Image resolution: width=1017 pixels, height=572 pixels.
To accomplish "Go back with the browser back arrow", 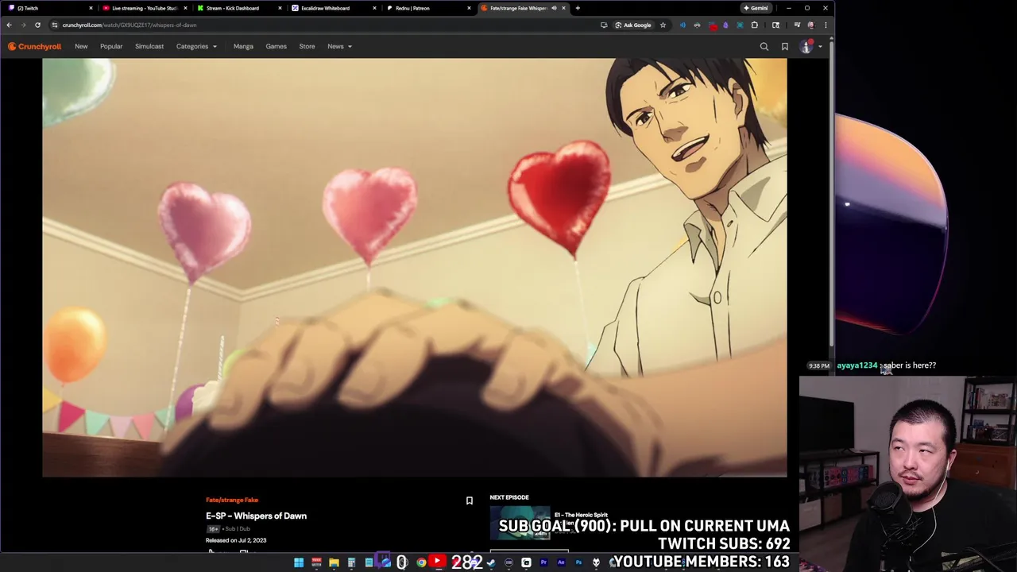I will [x=10, y=25].
